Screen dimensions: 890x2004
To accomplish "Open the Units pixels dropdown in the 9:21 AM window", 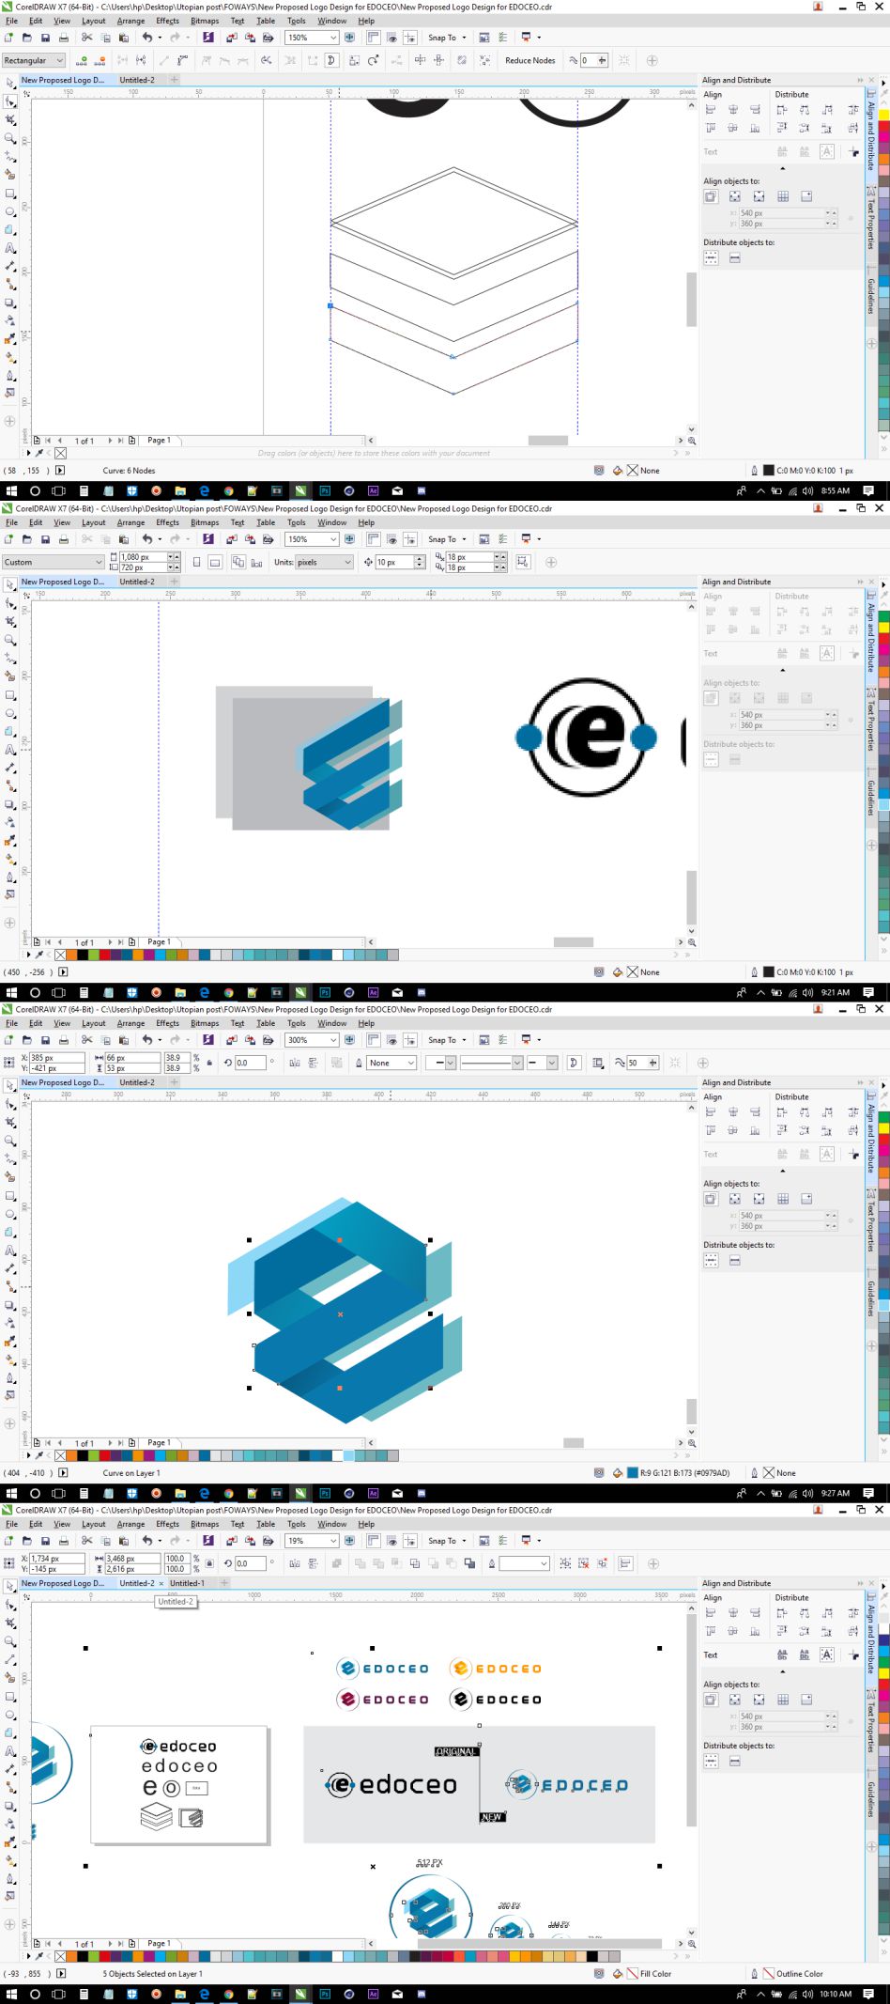I will click(x=347, y=562).
